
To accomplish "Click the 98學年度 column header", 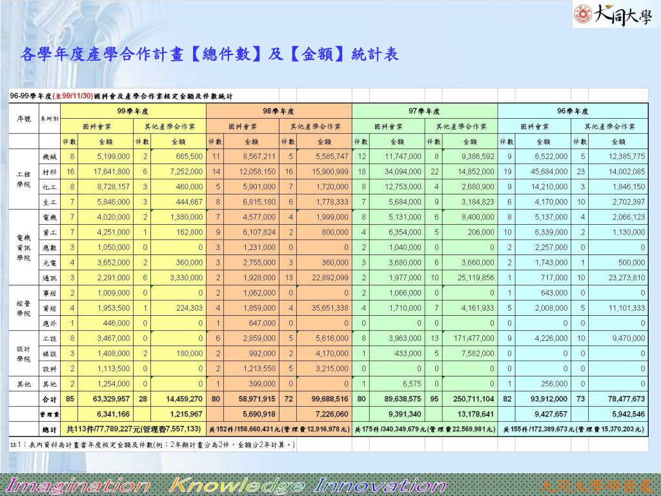I will 279,111.
